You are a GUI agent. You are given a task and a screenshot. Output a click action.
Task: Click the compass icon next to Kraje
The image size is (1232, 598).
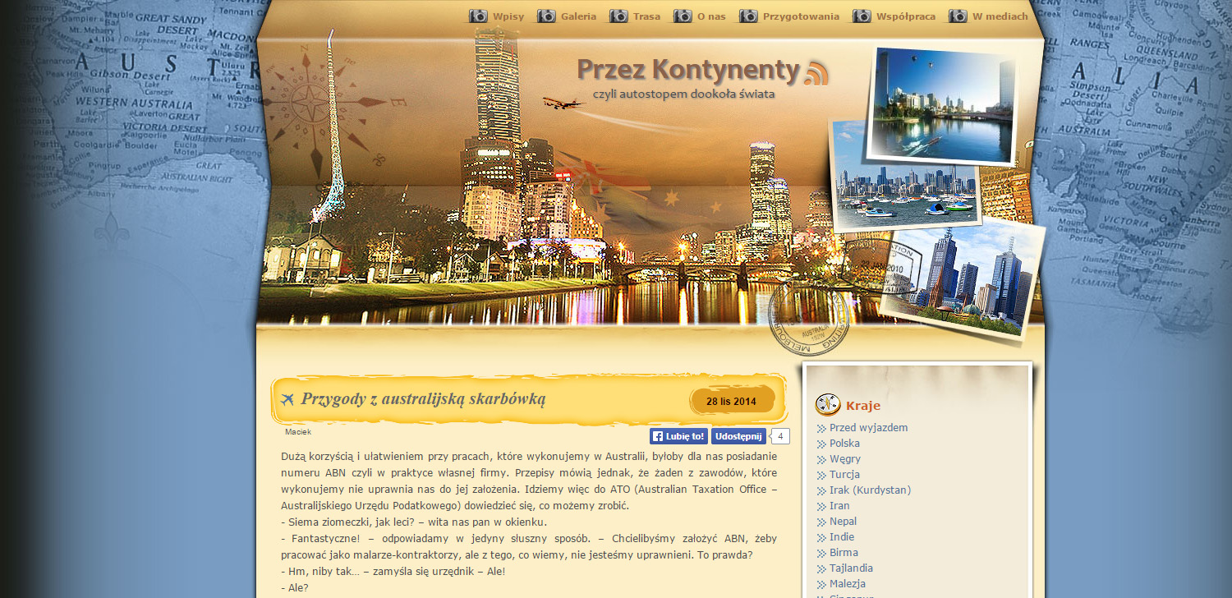(827, 404)
